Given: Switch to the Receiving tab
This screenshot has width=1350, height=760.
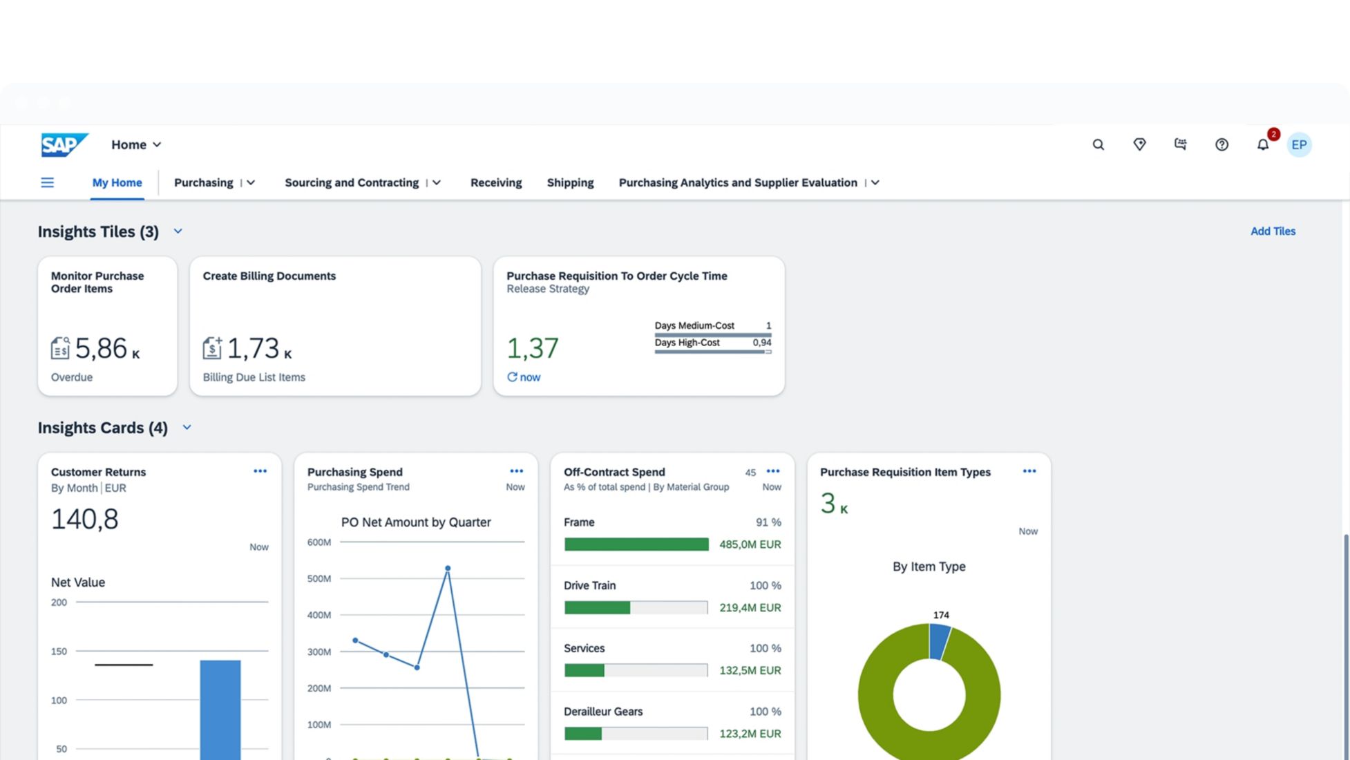Looking at the screenshot, I should pos(495,182).
